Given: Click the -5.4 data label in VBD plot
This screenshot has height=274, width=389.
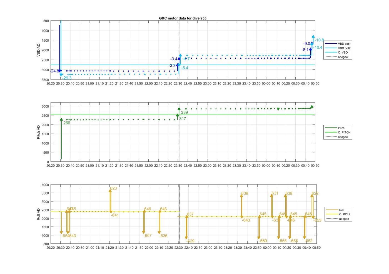Looking at the screenshot, I should (184, 68).
